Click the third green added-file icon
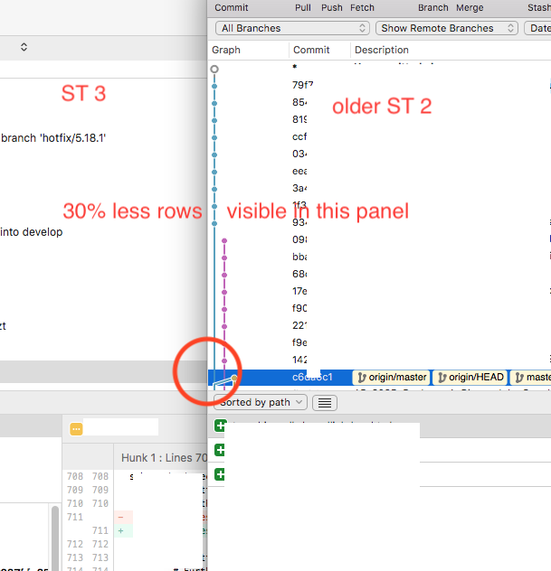This screenshot has height=571, width=551. coord(220,475)
